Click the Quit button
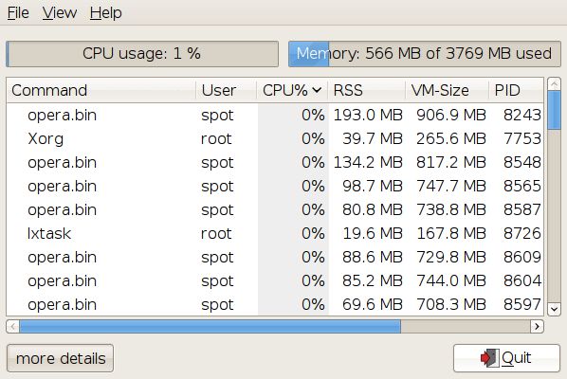Viewport: 567px width, 379px height. 506,358
